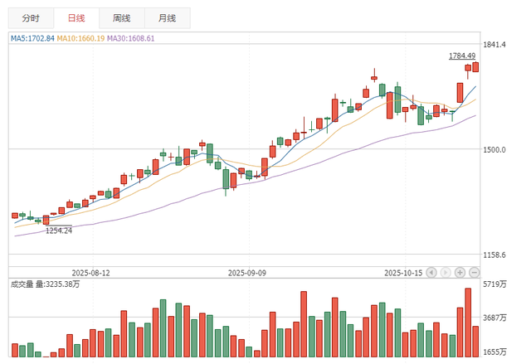Select the 日线 daily chart tab
The height and width of the screenshot is (364, 531).
pyautogui.click(x=75, y=17)
